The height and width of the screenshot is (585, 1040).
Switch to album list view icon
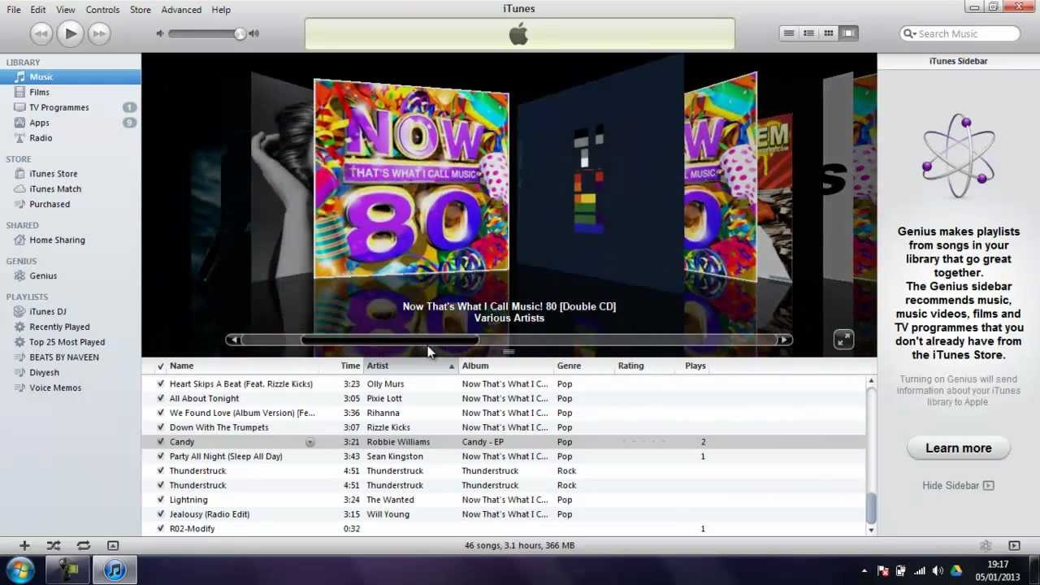[x=808, y=33]
